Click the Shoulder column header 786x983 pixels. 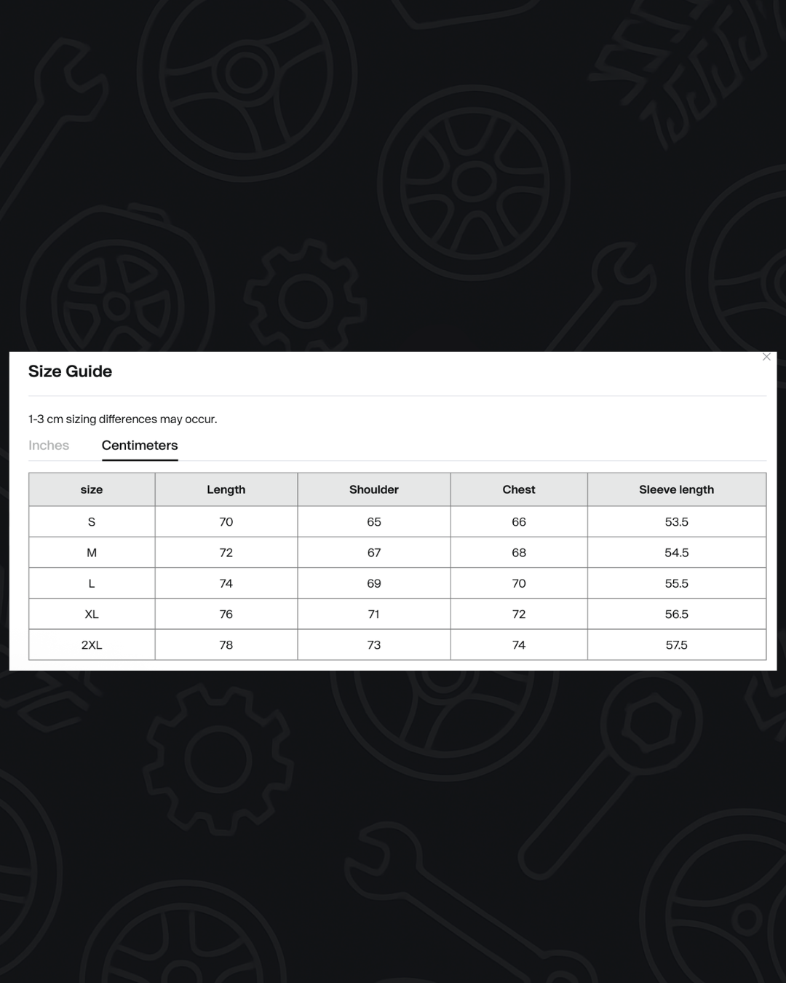point(374,489)
